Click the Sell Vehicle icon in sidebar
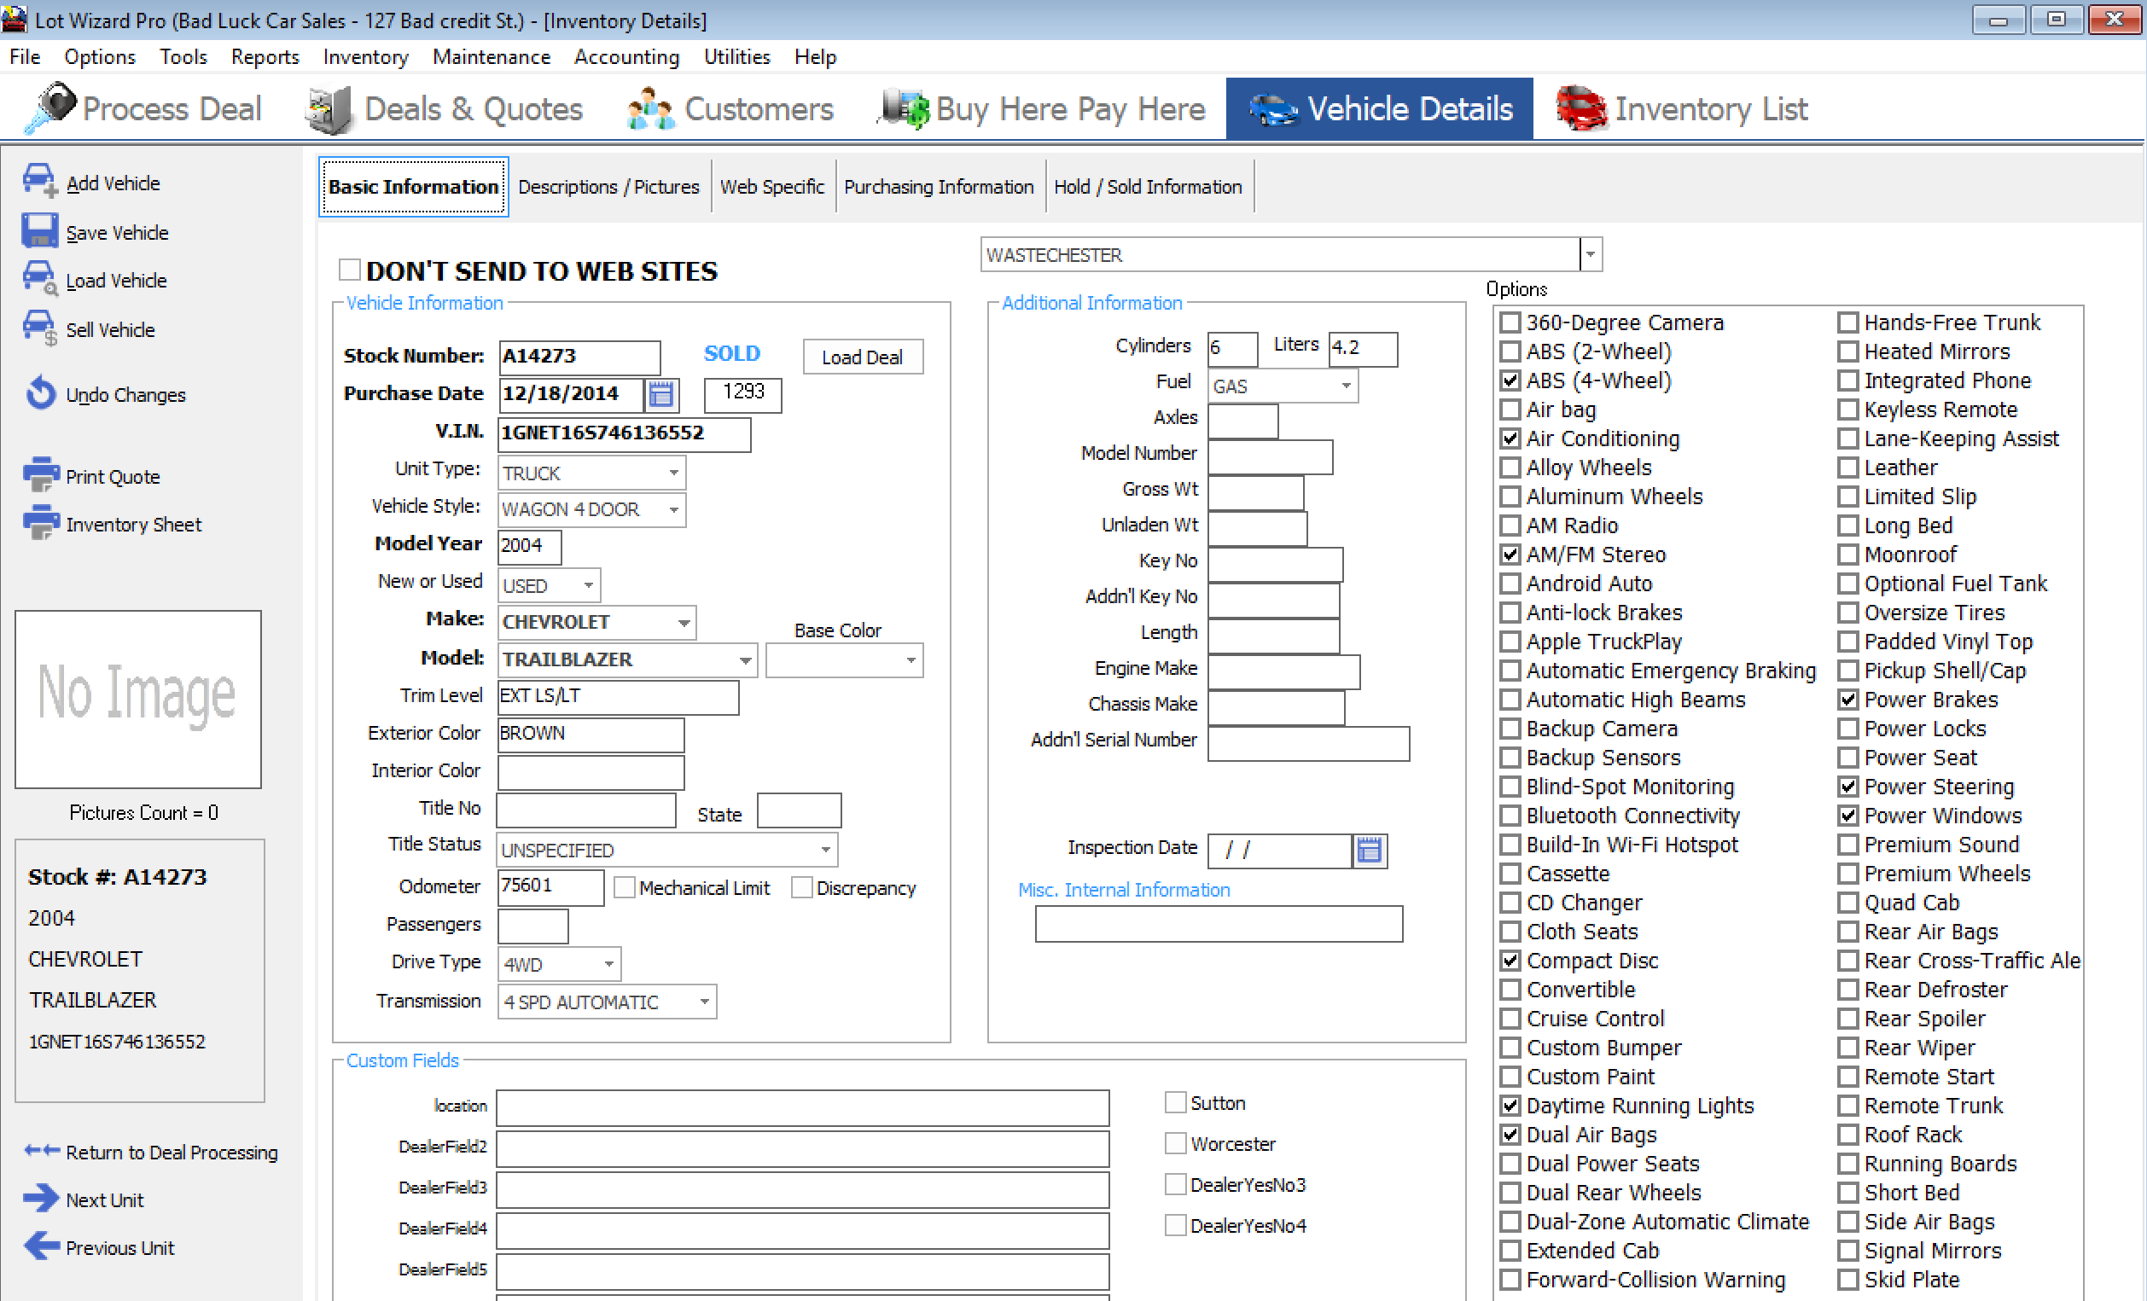2147x1301 pixels. 39,328
